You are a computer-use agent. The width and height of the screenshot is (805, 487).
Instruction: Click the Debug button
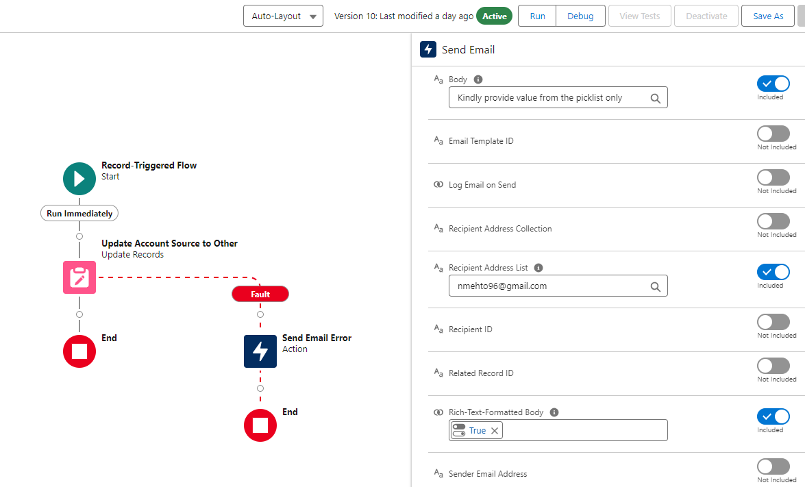(580, 16)
